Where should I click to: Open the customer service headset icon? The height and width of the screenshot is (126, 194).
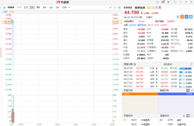[158, 2]
